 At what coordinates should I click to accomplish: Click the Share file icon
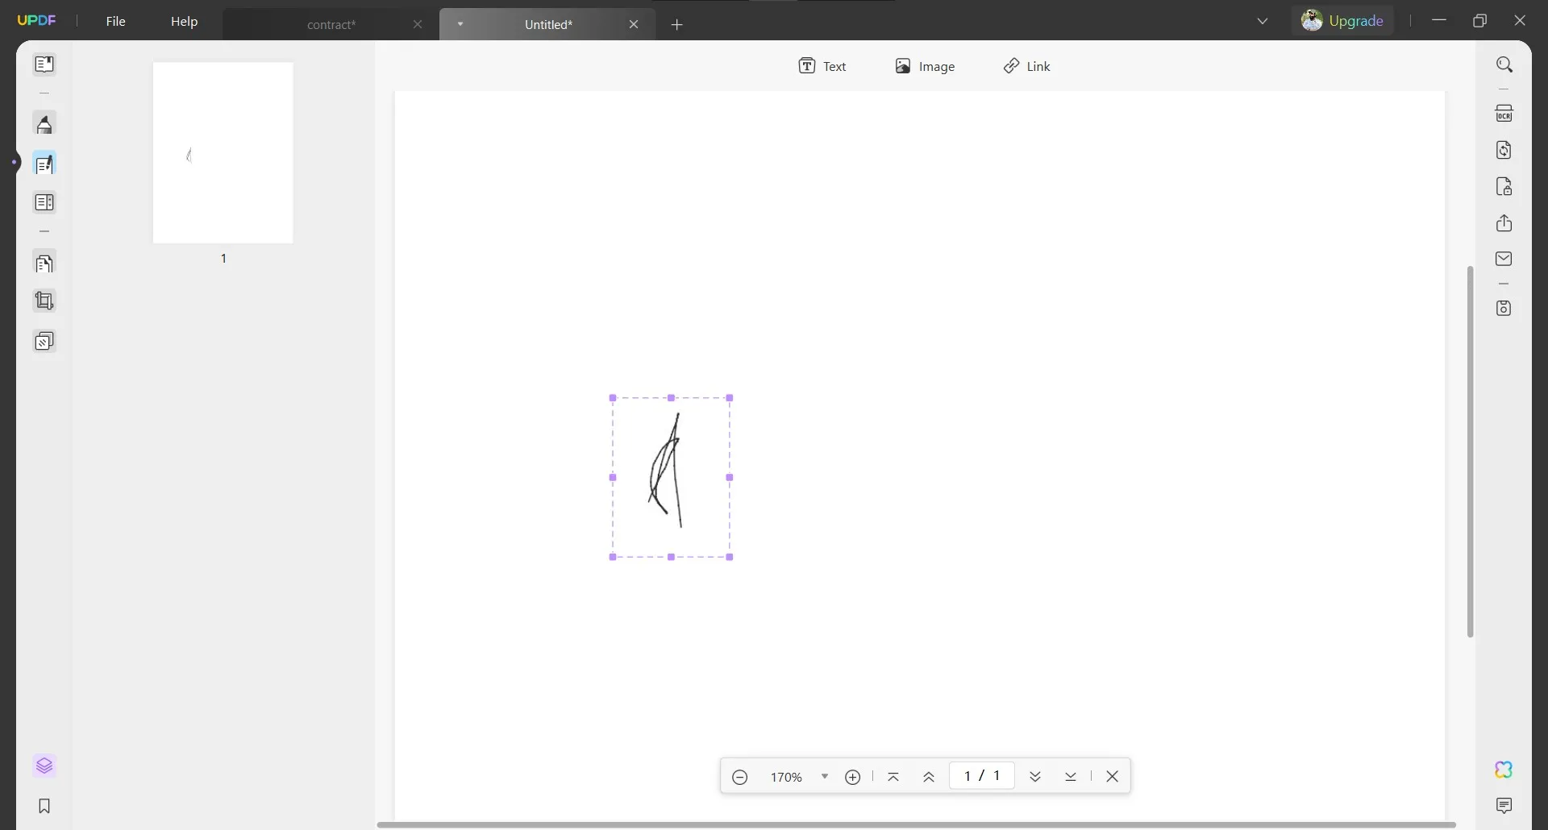tap(1504, 223)
